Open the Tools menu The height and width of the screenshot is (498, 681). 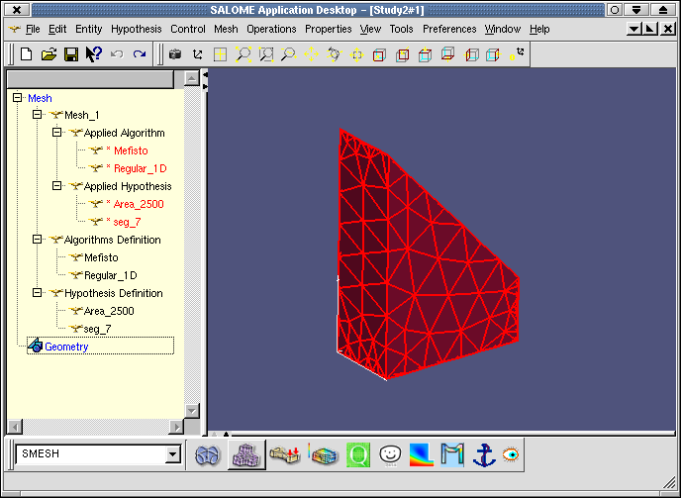click(x=401, y=29)
